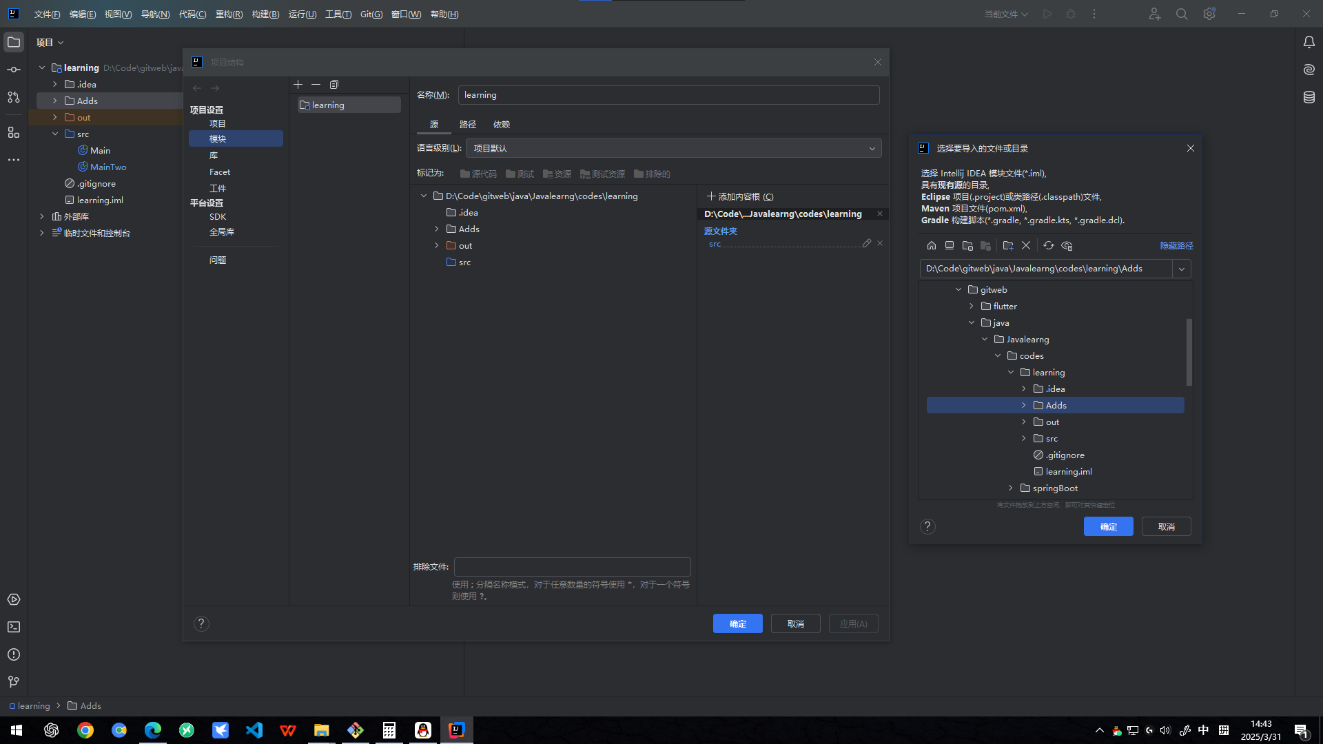Click home directory icon in file chooser
Image resolution: width=1323 pixels, height=744 pixels.
(932, 246)
